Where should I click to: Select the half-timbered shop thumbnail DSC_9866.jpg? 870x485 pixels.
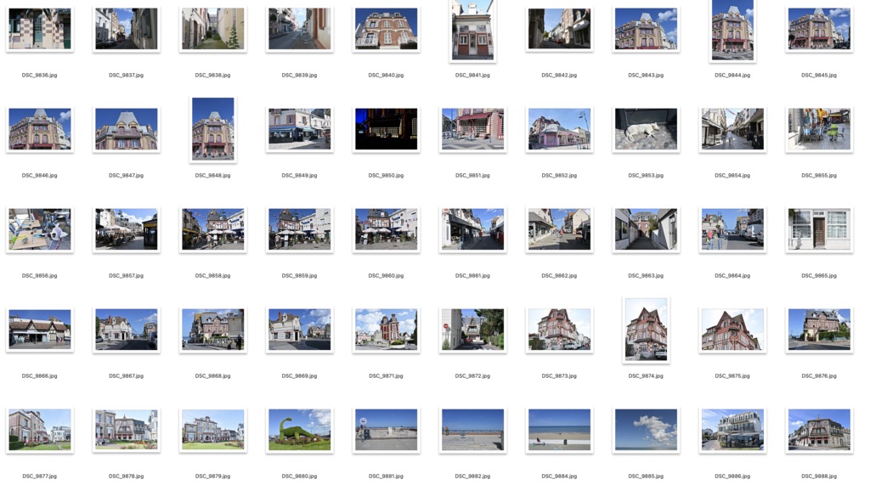click(39, 330)
